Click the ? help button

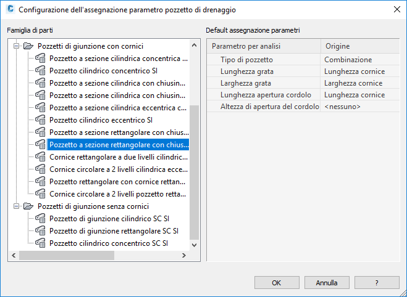(x=376, y=283)
